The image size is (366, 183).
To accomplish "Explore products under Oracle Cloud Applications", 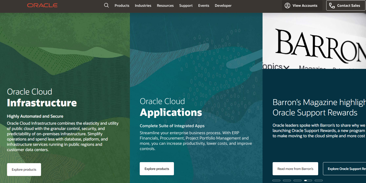I will (x=157, y=169).
